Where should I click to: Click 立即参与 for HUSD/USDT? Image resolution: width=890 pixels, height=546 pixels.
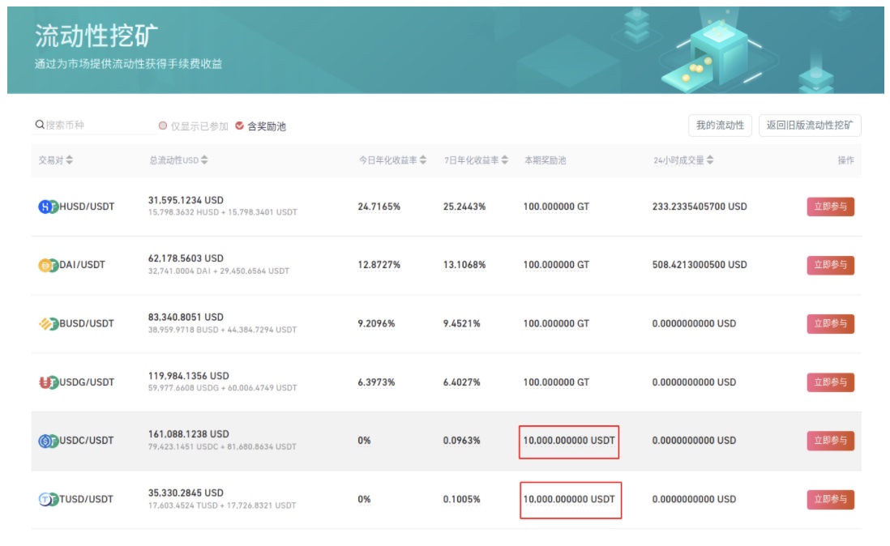[830, 207]
